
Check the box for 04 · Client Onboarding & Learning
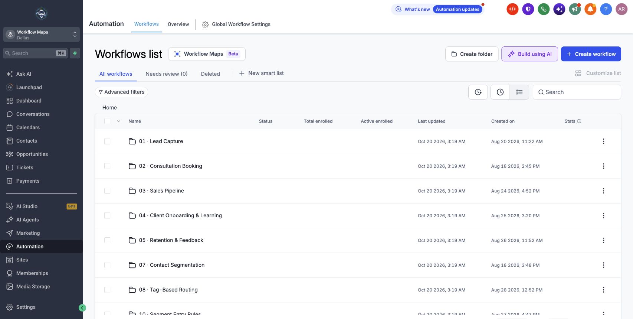[x=107, y=215]
